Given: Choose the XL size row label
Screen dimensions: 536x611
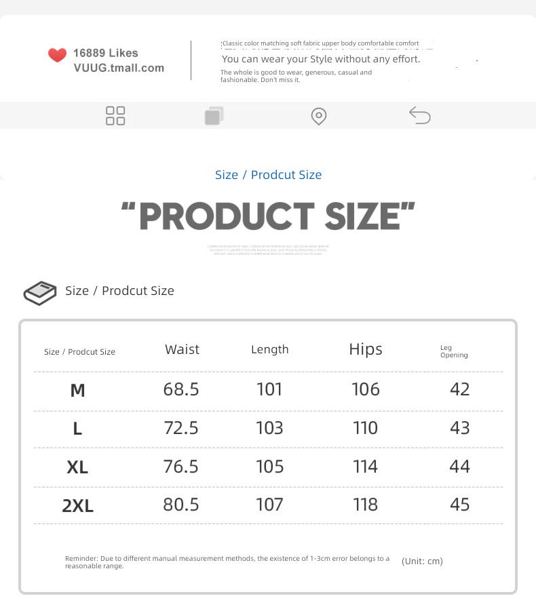Looking at the screenshot, I should [x=77, y=467].
